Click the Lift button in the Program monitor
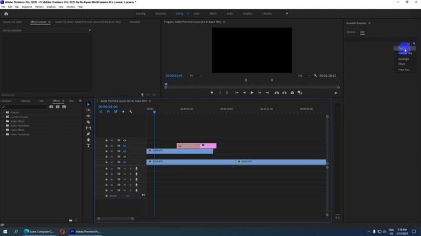Screen dimensions: 421x236 276,92
